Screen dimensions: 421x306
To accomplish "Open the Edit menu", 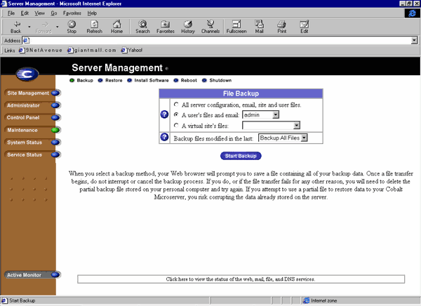I will pyautogui.click(x=25, y=13).
